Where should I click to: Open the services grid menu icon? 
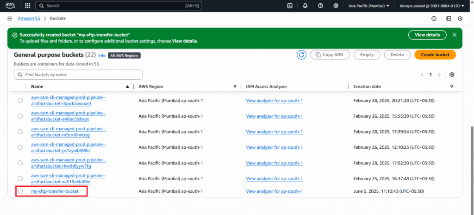(27, 6)
